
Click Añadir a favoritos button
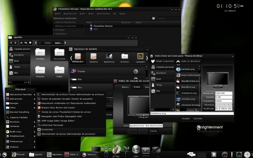pyautogui.click(x=163, y=61)
